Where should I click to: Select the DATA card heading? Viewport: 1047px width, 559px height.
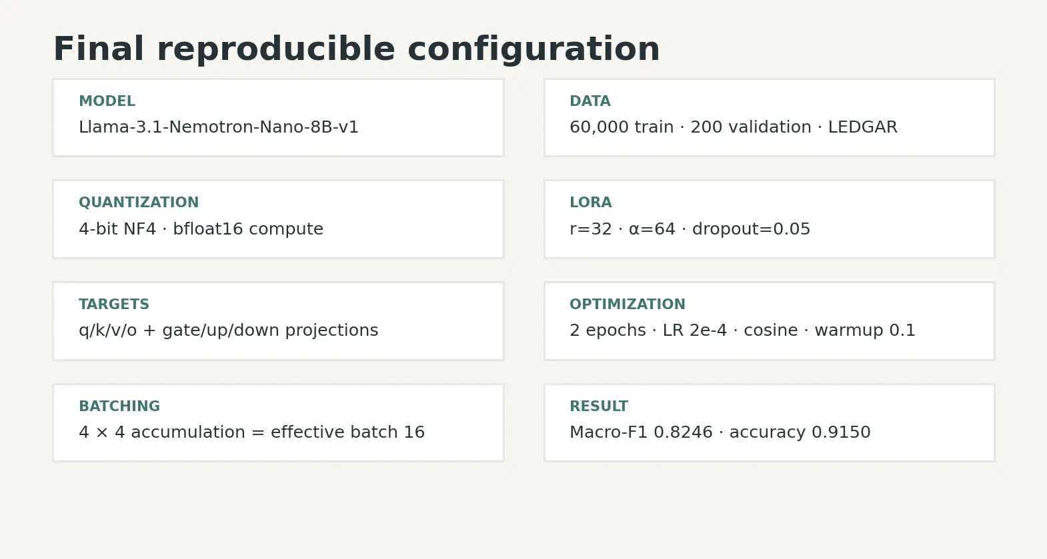click(590, 101)
